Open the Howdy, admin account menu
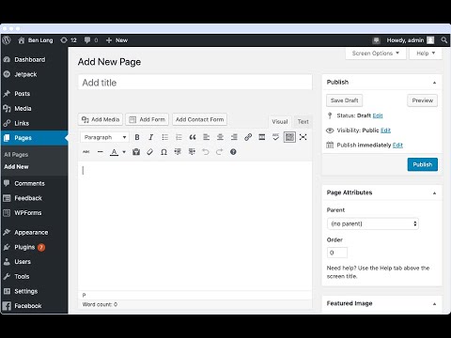Viewport: 451px width, 338px height. (x=411, y=40)
